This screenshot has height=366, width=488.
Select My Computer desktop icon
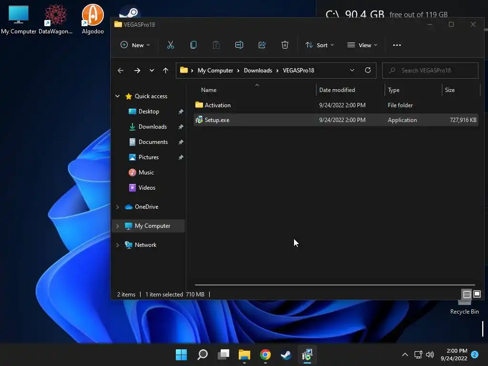(x=19, y=19)
